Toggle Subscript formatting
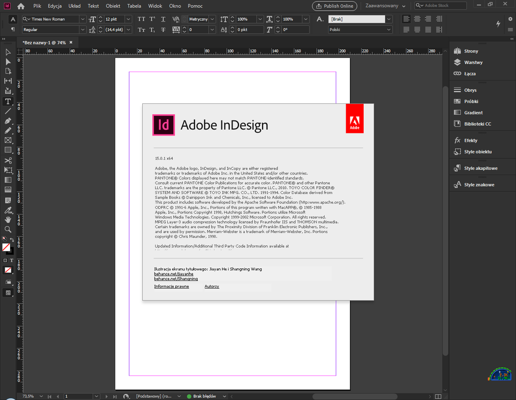516x400 pixels. point(152,29)
